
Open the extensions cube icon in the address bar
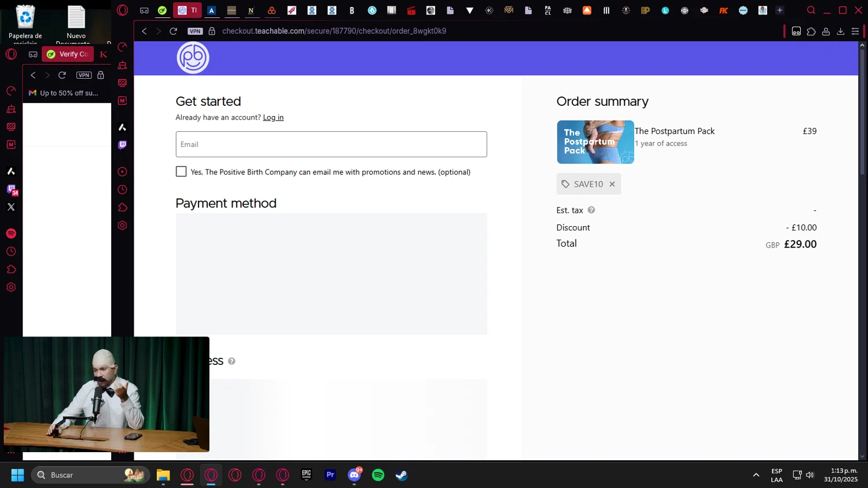point(811,31)
